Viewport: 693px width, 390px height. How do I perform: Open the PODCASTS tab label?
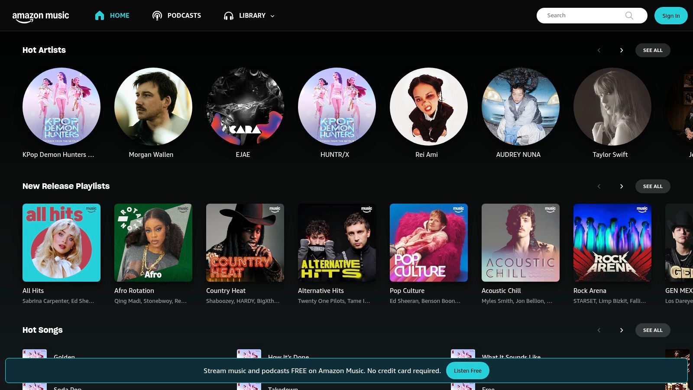coord(184,16)
